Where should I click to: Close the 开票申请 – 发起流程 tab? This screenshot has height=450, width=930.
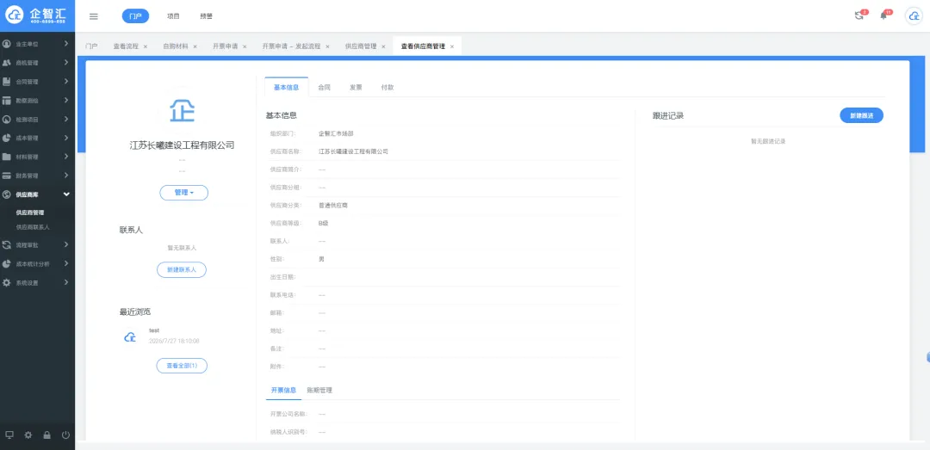(x=327, y=46)
